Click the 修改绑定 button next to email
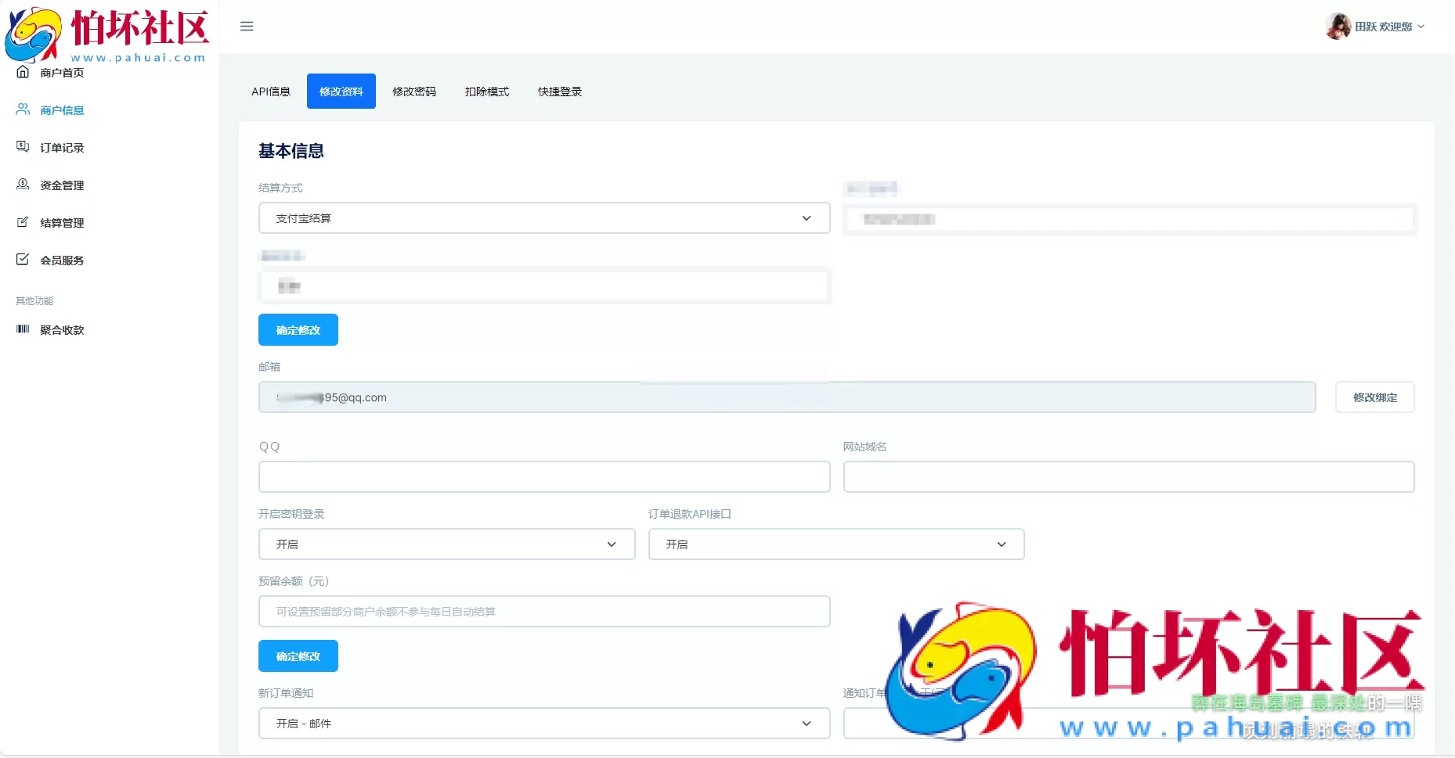This screenshot has height=758, width=1455. 1374,397
